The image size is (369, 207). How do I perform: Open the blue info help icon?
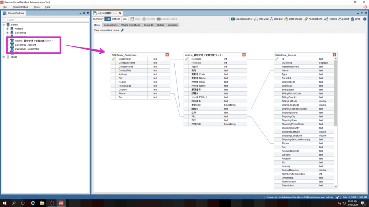(x=365, y=19)
